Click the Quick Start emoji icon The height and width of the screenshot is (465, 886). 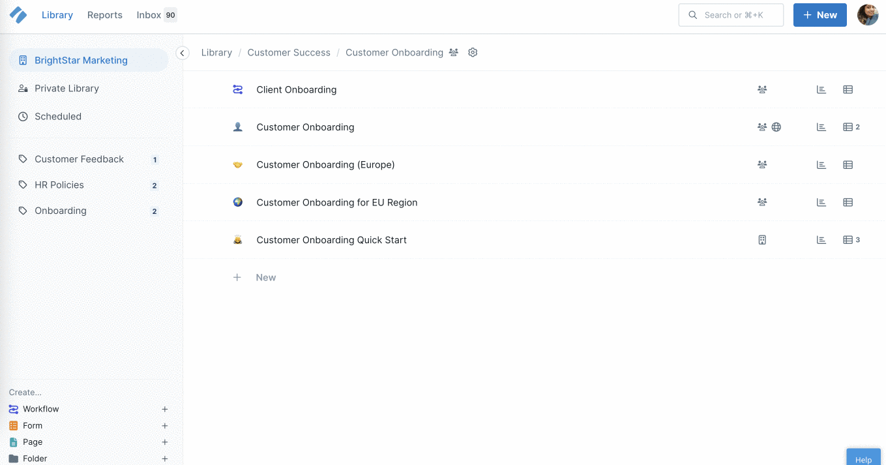coord(238,240)
